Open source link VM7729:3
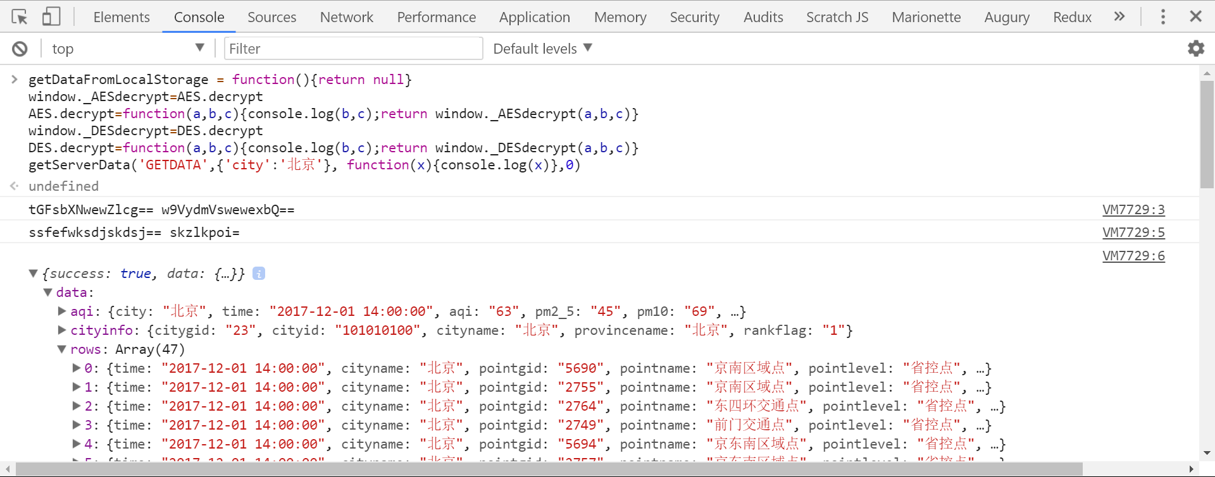 [1133, 210]
